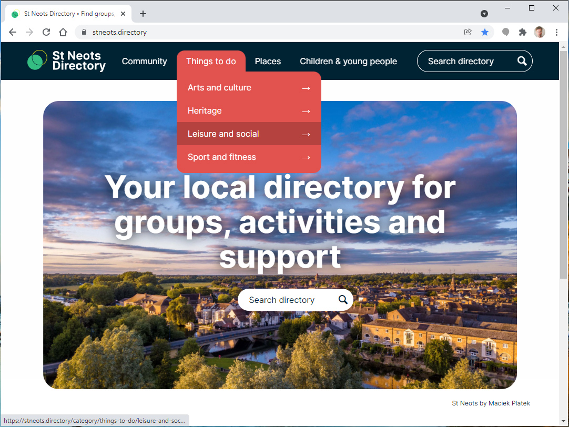Open the share page icon in address bar
Image resolution: width=569 pixels, height=427 pixels.
tap(468, 32)
